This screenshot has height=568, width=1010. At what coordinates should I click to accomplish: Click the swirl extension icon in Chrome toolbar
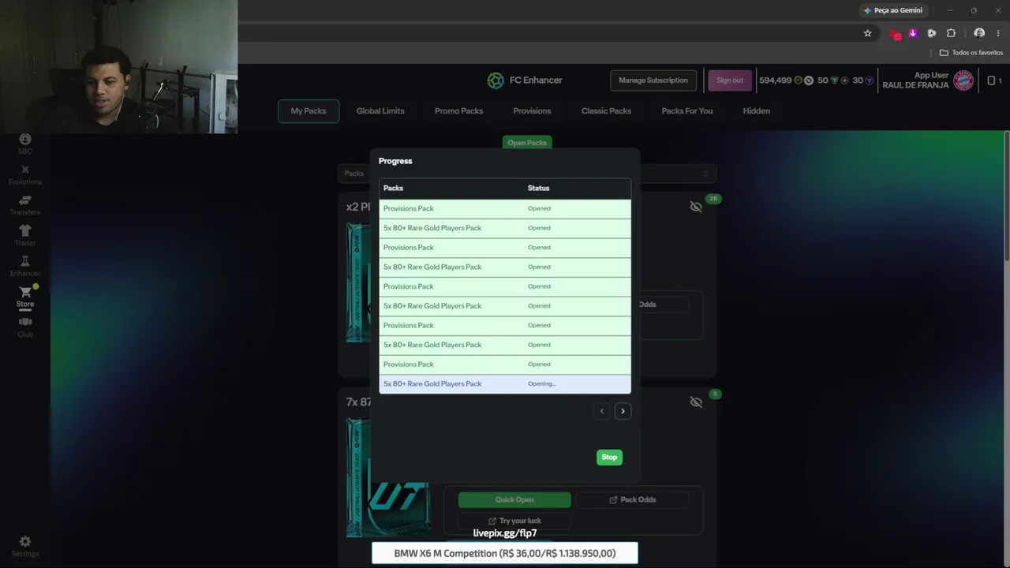click(x=932, y=33)
